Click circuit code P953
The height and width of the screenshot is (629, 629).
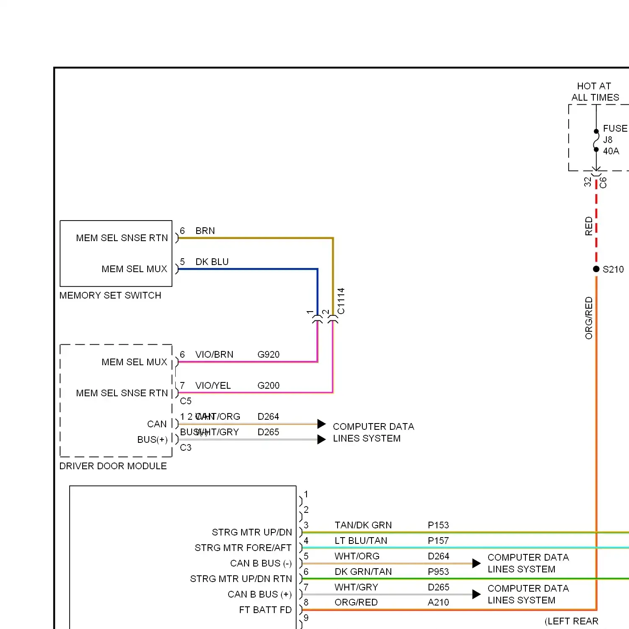438,572
